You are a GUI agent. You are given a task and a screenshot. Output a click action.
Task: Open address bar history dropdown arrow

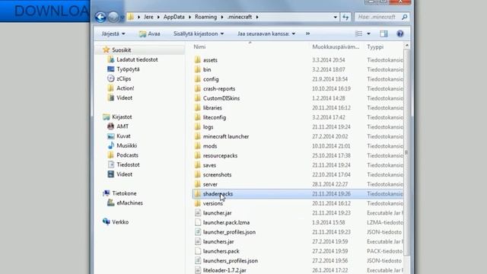pyautogui.click(x=335, y=17)
